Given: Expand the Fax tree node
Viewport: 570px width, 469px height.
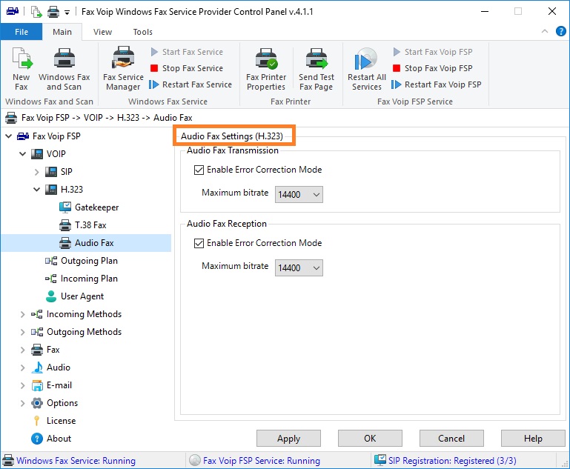Looking at the screenshot, I should tap(22, 350).
